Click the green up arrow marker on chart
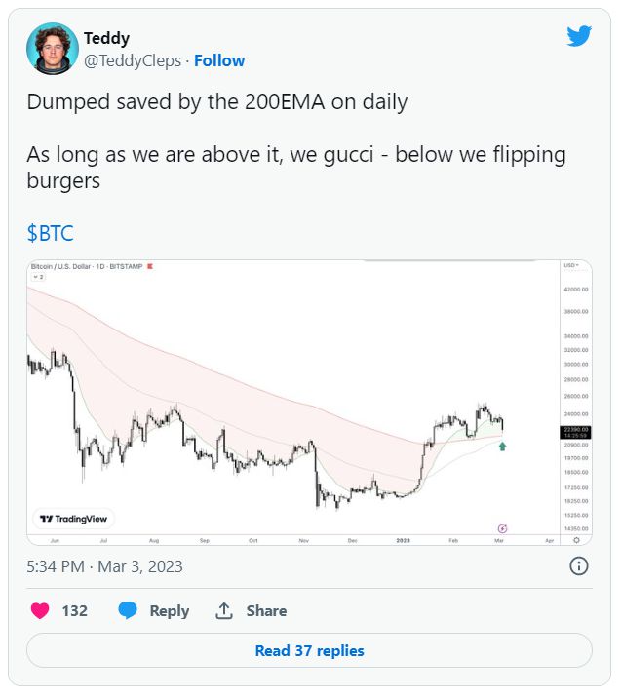This screenshot has height=699, width=621. point(502,447)
